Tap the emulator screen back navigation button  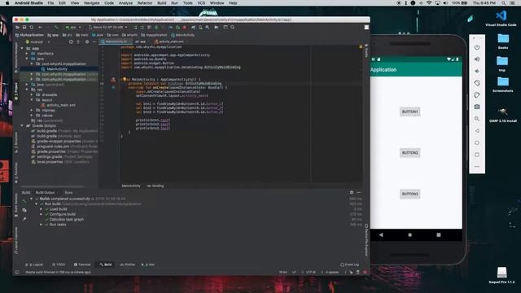(x=381, y=235)
